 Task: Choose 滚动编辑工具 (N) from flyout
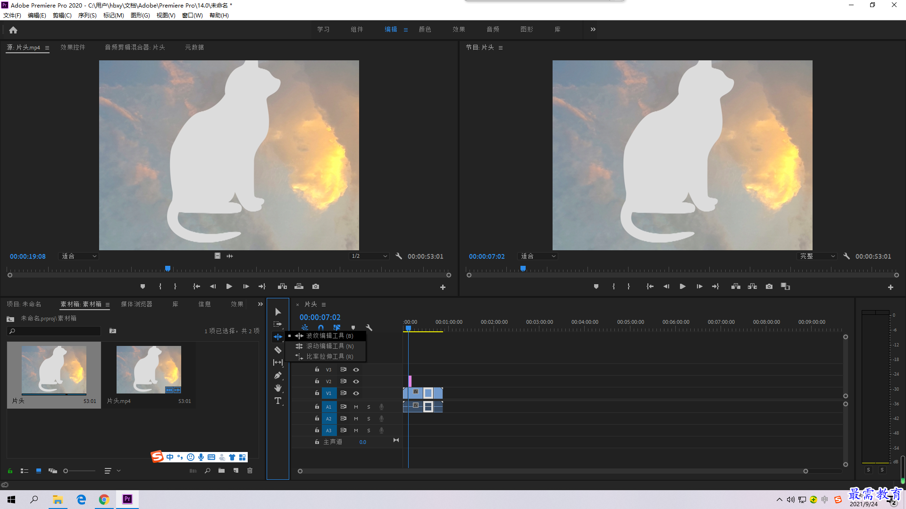326,346
